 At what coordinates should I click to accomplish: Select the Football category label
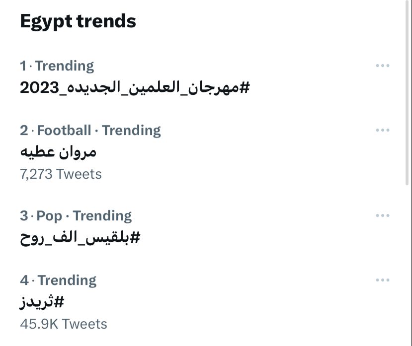coord(64,131)
